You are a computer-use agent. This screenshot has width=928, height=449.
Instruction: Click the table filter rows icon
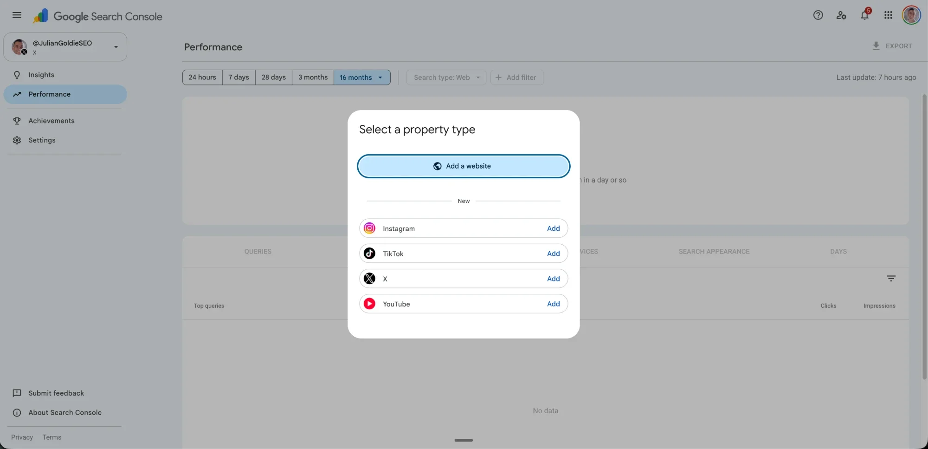pyautogui.click(x=891, y=279)
